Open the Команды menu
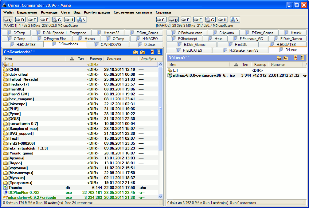This screenshot has width=309, height=208. coord(49,12)
